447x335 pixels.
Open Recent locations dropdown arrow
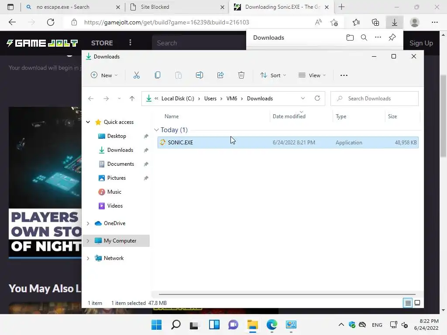pos(119,99)
